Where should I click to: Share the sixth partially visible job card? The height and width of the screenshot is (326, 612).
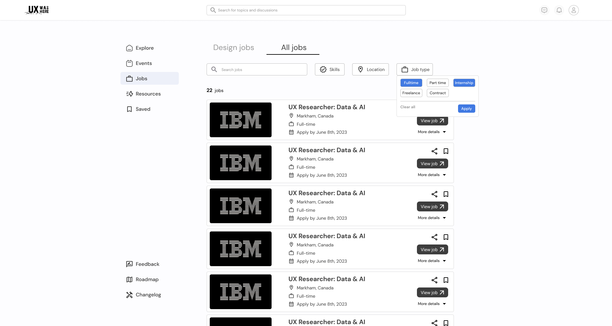point(434,323)
